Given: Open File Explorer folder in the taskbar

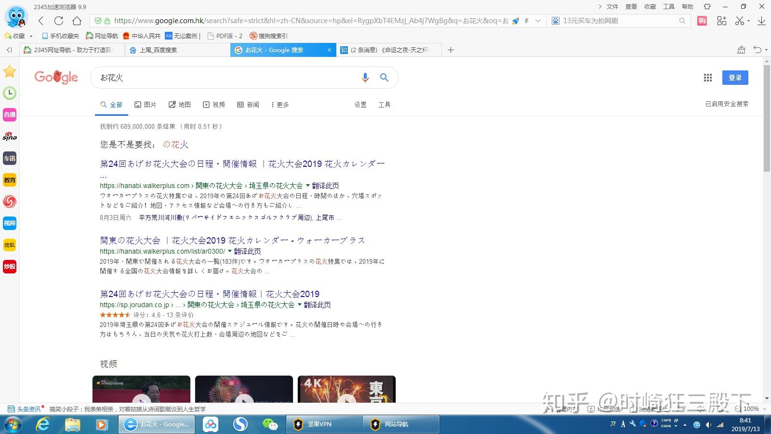Looking at the screenshot, I should [x=72, y=424].
